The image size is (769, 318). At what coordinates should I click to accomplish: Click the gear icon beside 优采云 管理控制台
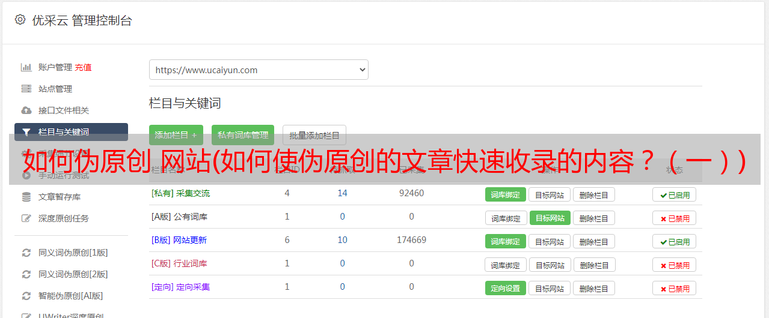20,20
